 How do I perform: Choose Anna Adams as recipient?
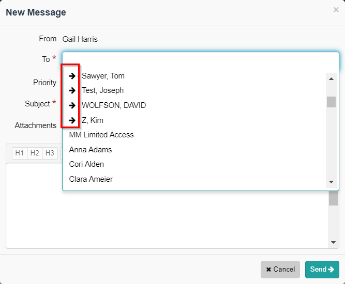point(91,150)
